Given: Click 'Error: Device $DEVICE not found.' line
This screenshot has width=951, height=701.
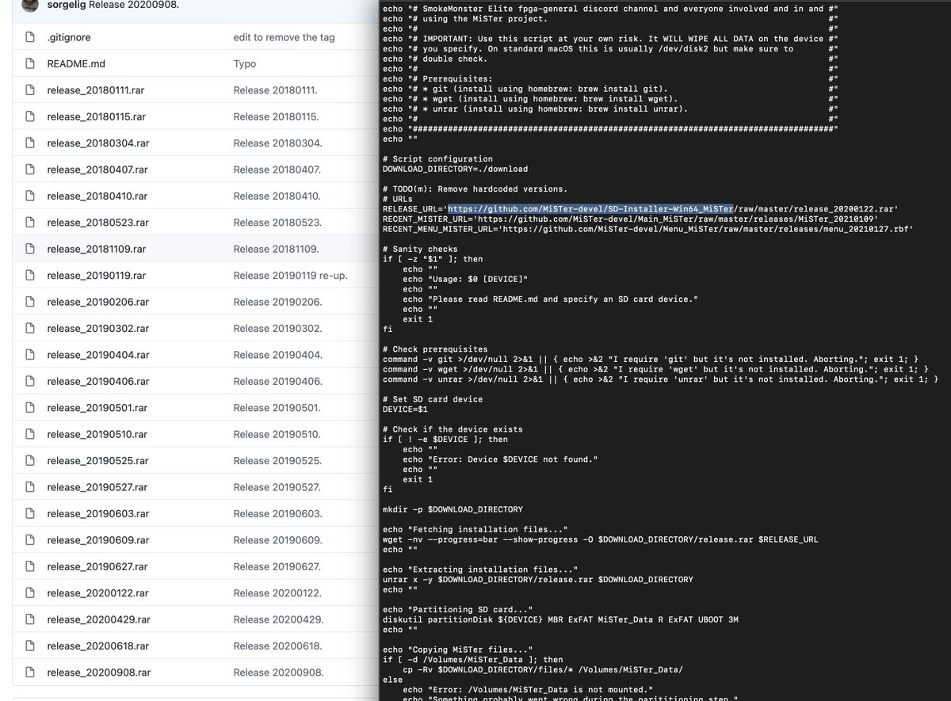Looking at the screenshot, I should [500, 459].
